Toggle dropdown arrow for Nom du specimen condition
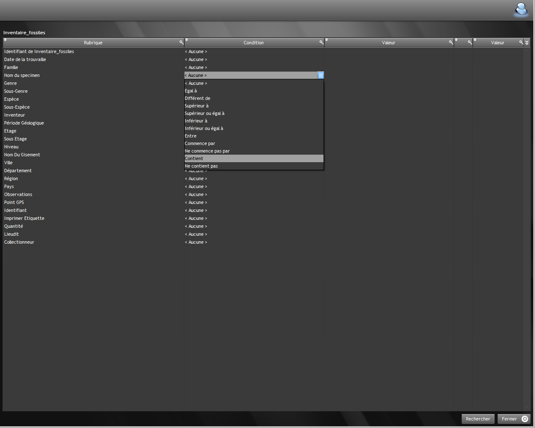Screen dimensions: 535x428 tap(321, 75)
